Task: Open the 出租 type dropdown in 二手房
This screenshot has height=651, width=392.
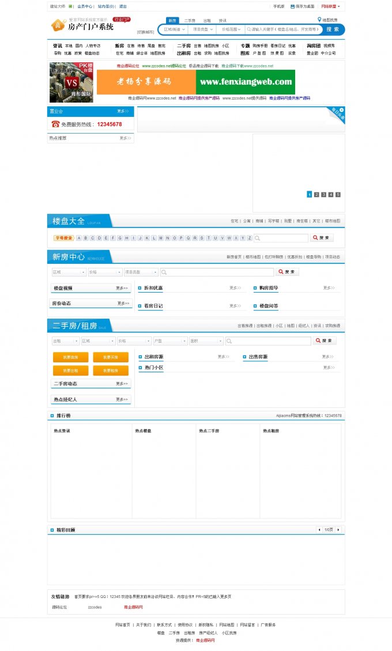Action: [x=65, y=341]
